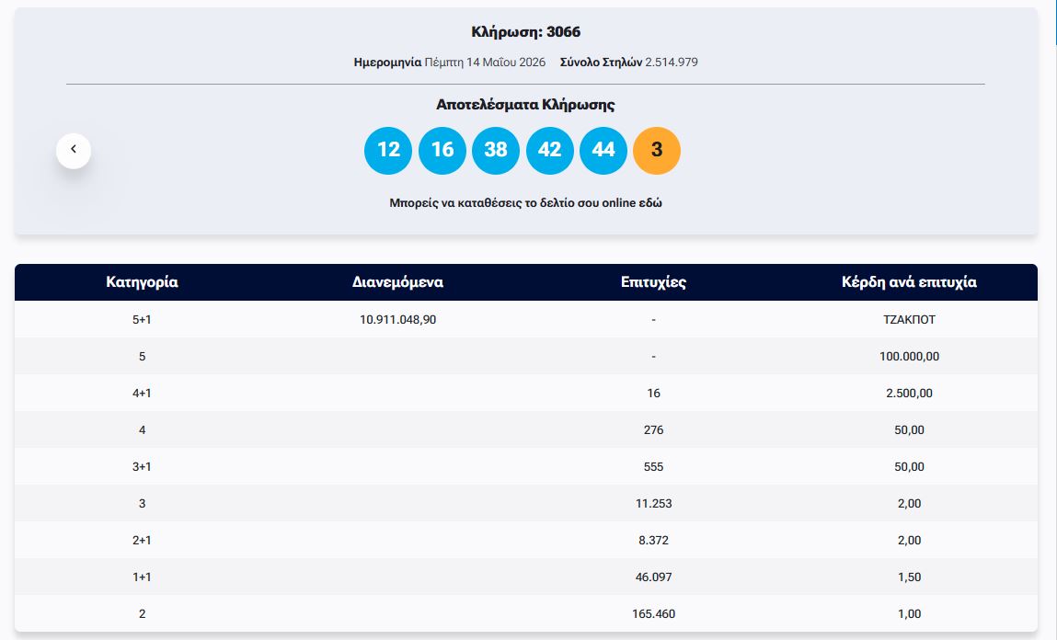This screenshot has height=640, width=1057.
Task: Select the 4+1 category row
Action: [526, 393]
